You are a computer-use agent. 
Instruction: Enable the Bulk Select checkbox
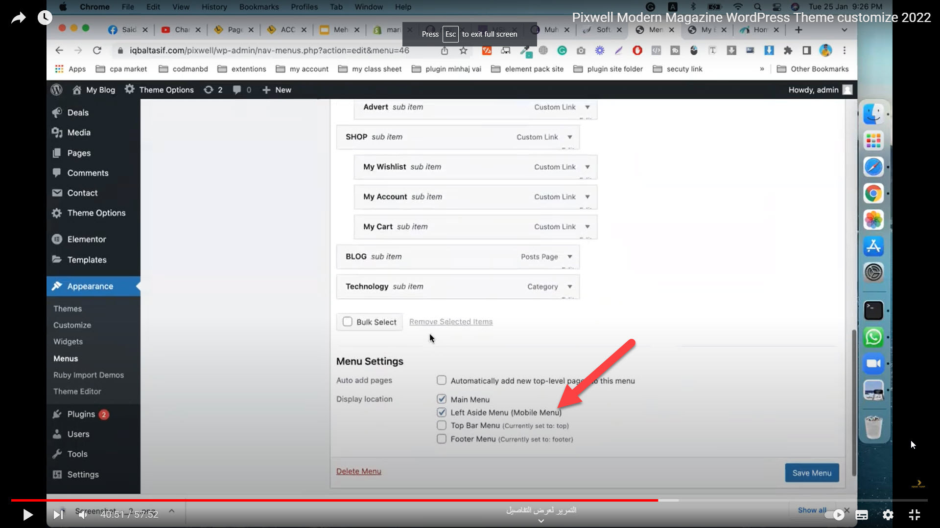[348, 322]
